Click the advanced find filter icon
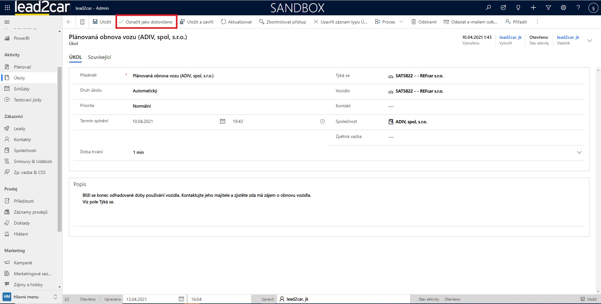601x304 pixels. tap(548, 8)
